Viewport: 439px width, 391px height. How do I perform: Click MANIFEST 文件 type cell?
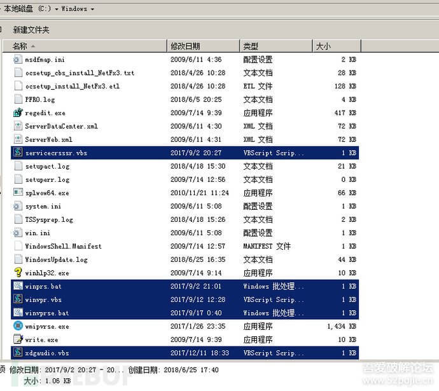coord(267,246)
